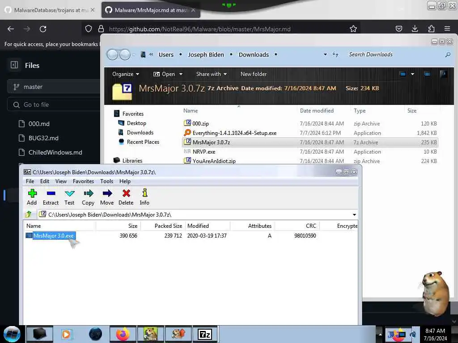Toggle the Explorer preview pane icon
The width and height of the screenshot is (458, 343).
pyautogui.click(x=427, y=74)
